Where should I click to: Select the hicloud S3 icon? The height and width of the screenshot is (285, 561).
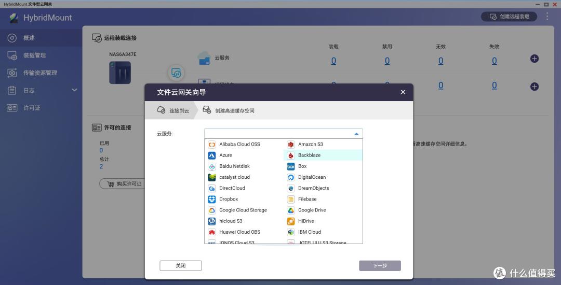pos(212,221)
